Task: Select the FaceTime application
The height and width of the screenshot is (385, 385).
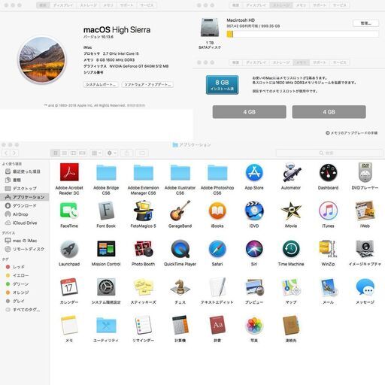Action: [69, 211]
